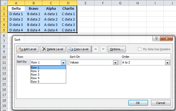Viewport: 176px width, 111px height.
Task: Toggle My data has headers checkbox
Action: coord(139,49)
